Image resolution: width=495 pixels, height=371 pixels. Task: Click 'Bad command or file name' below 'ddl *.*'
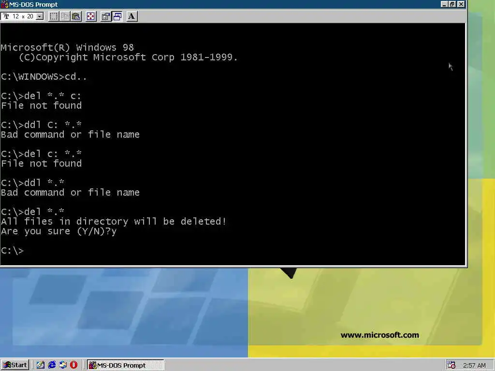coord(70,192)
